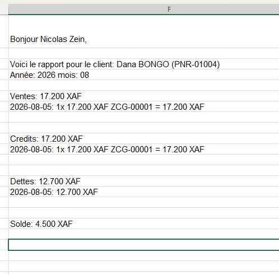The image size is (279, 275).
Task: Select the 'Solde: 4.500 XAF' cell
Action: point(144,223)
